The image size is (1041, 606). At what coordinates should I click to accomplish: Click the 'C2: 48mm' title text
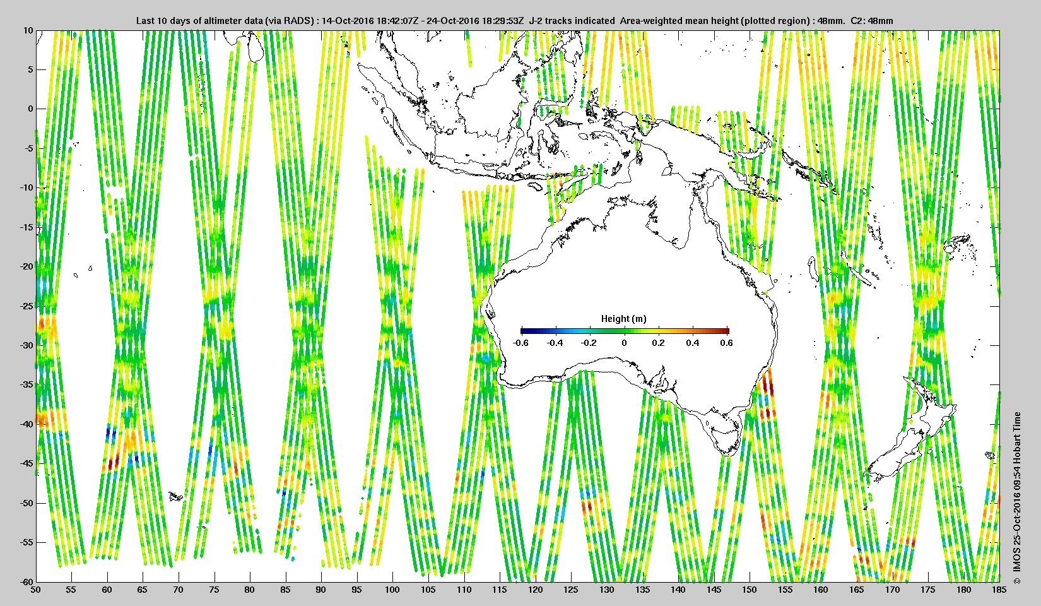click(872, 21)
